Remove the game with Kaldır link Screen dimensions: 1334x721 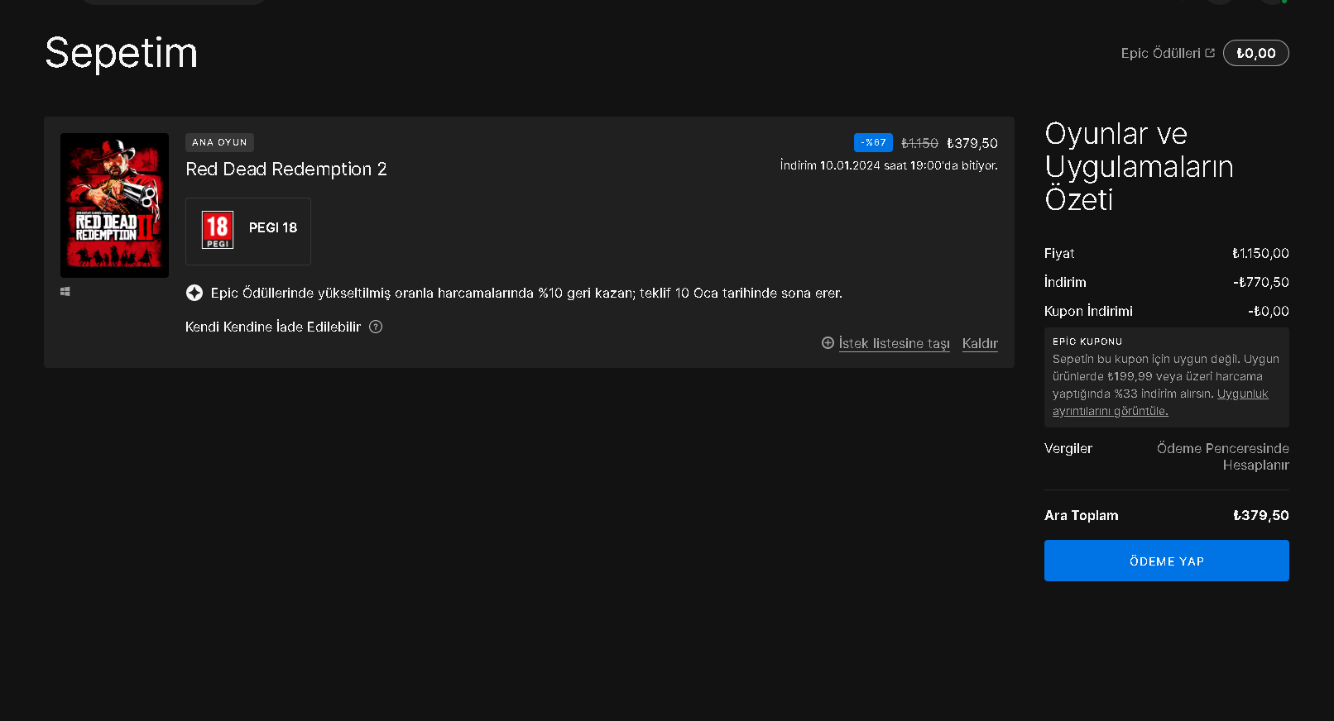(x=980, y=343)
